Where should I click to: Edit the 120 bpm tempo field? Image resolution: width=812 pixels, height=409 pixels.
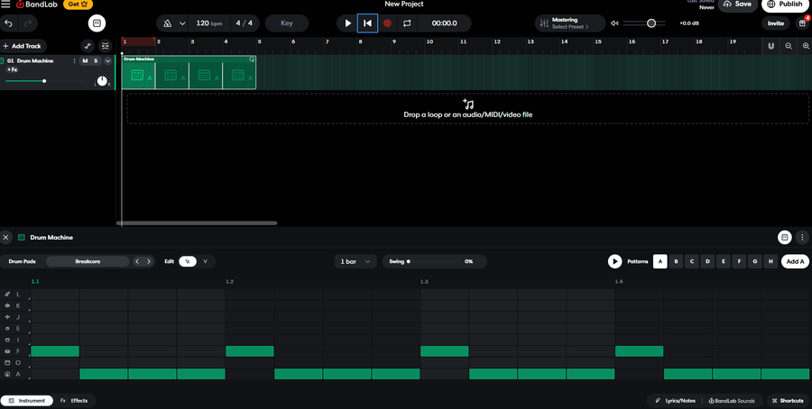(208, 23)
